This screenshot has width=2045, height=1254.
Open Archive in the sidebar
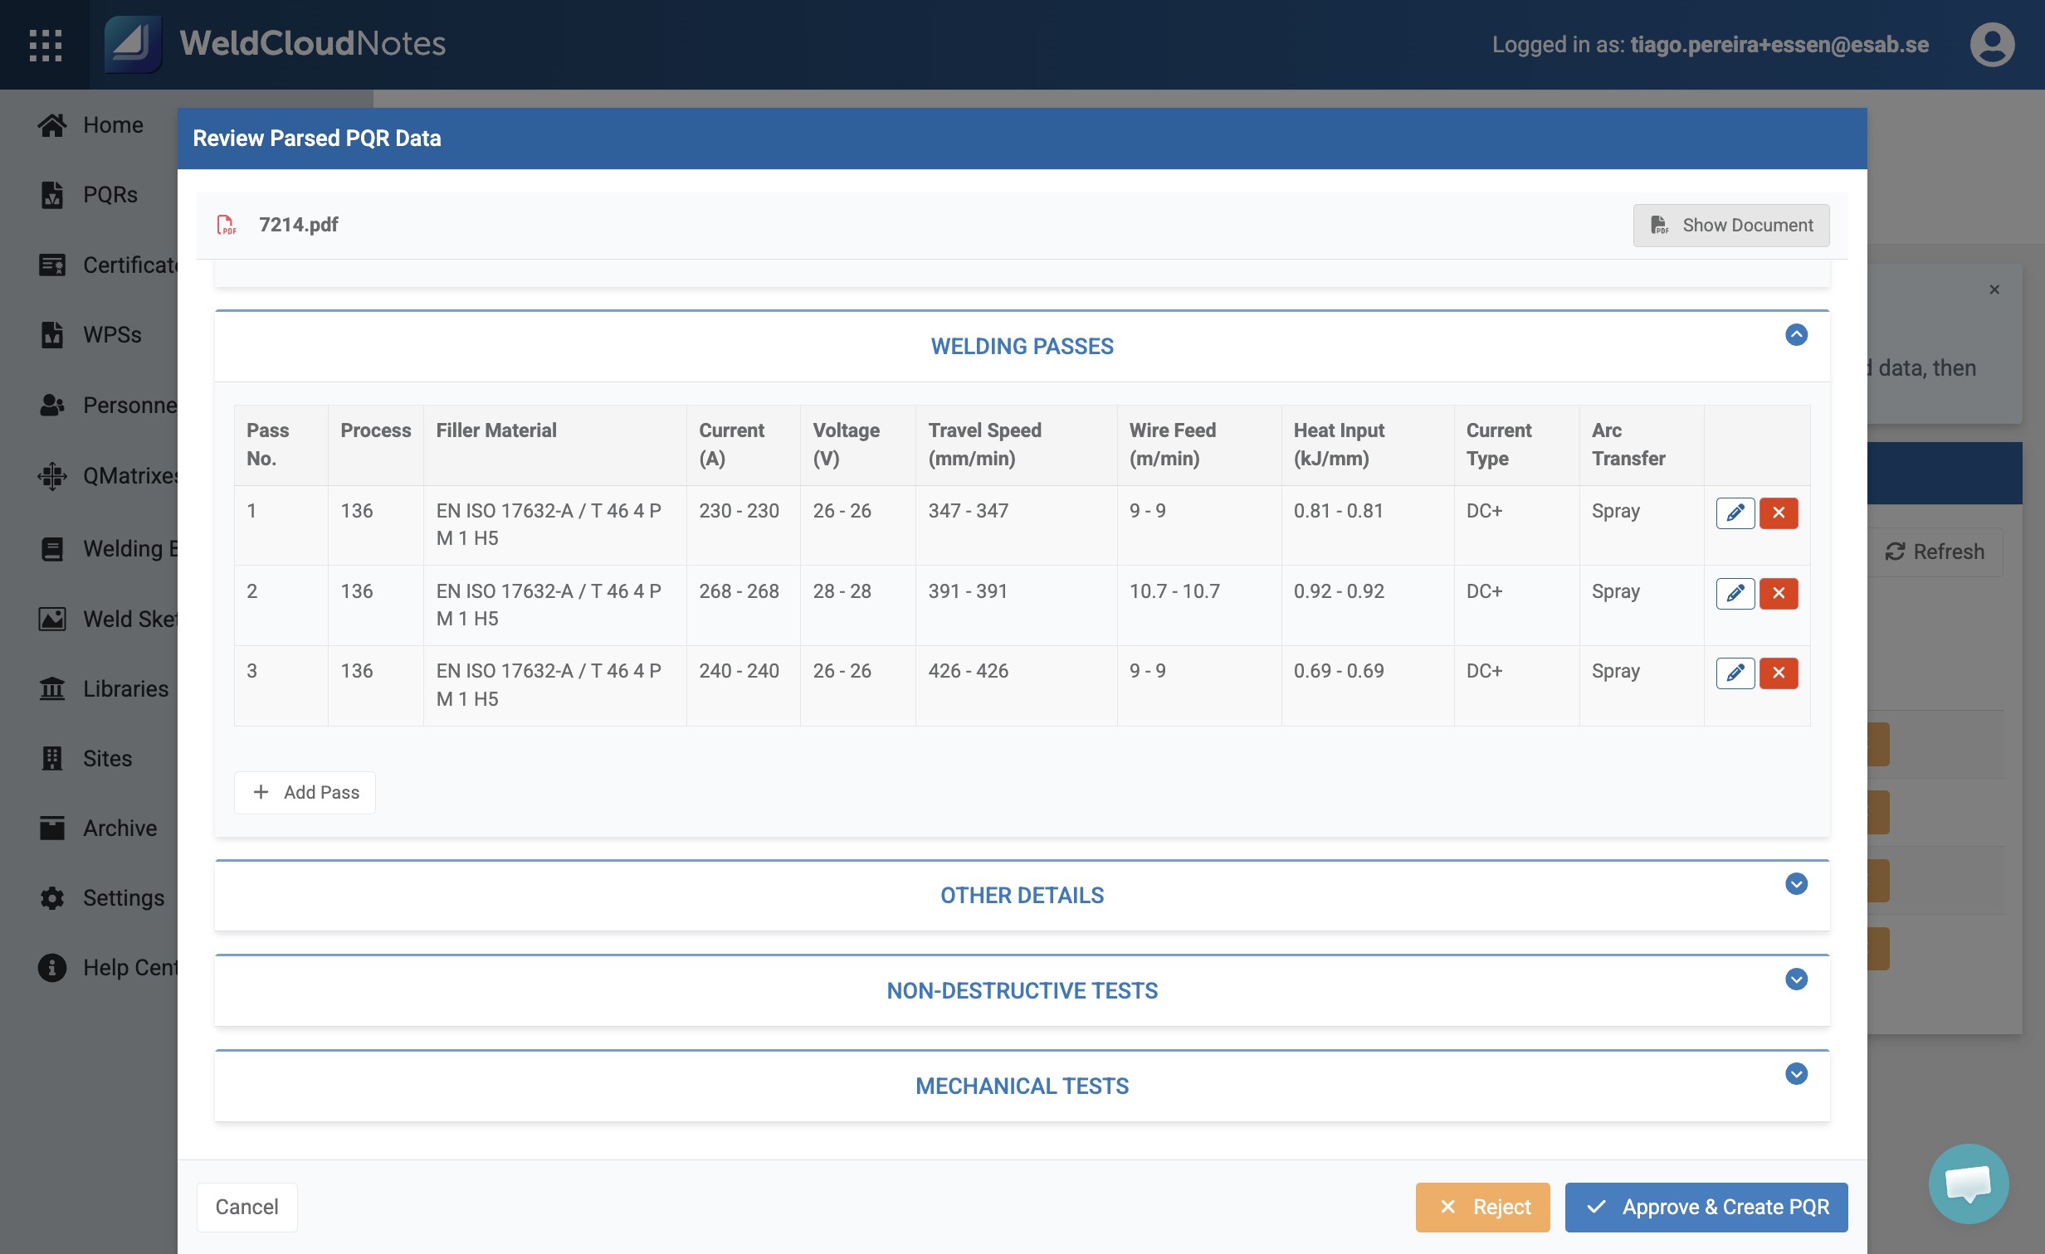point(98,829)
